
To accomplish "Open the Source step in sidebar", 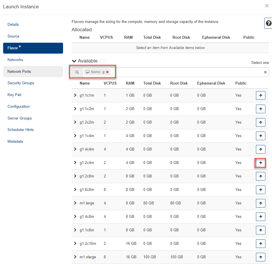I will coord(13,36).
